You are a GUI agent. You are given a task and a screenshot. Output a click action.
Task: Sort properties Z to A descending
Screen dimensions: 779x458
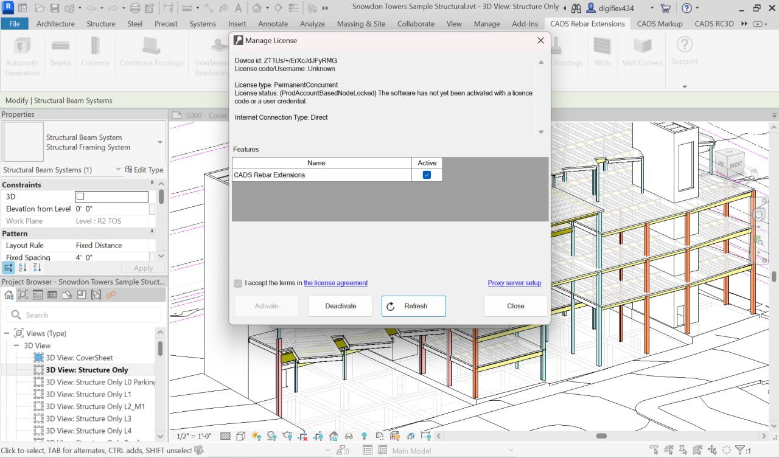(x=37, y=268)
